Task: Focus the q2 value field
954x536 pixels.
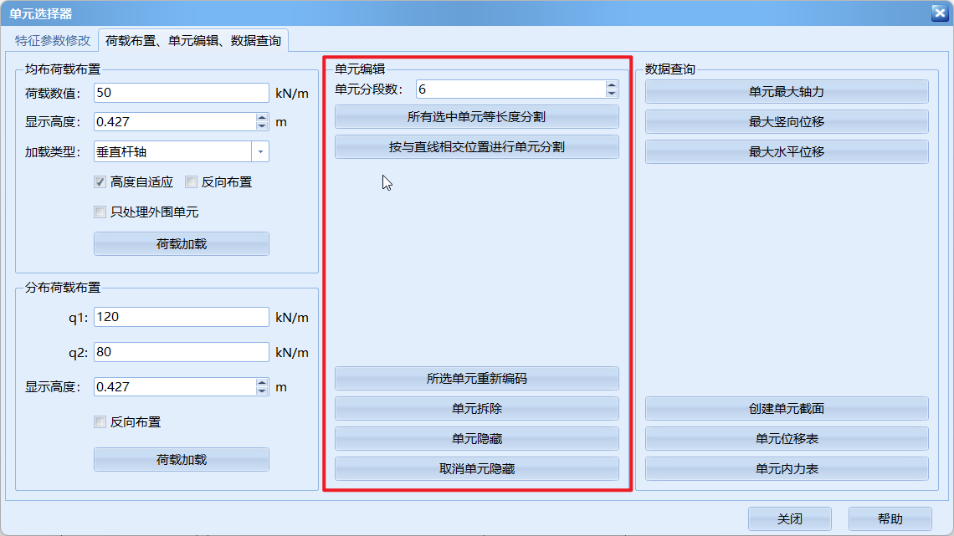Action: pyautogui.click(x=181, y=352)
